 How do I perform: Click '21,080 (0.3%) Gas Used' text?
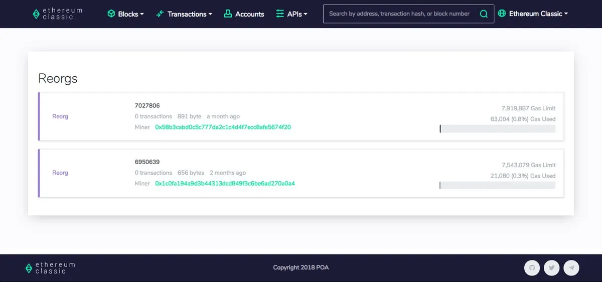click(523, 176)
